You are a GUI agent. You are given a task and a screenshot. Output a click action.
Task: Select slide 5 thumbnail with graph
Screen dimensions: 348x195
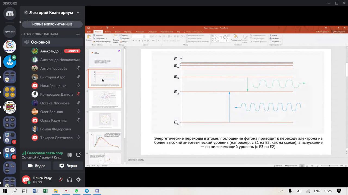tap(104, 141)
